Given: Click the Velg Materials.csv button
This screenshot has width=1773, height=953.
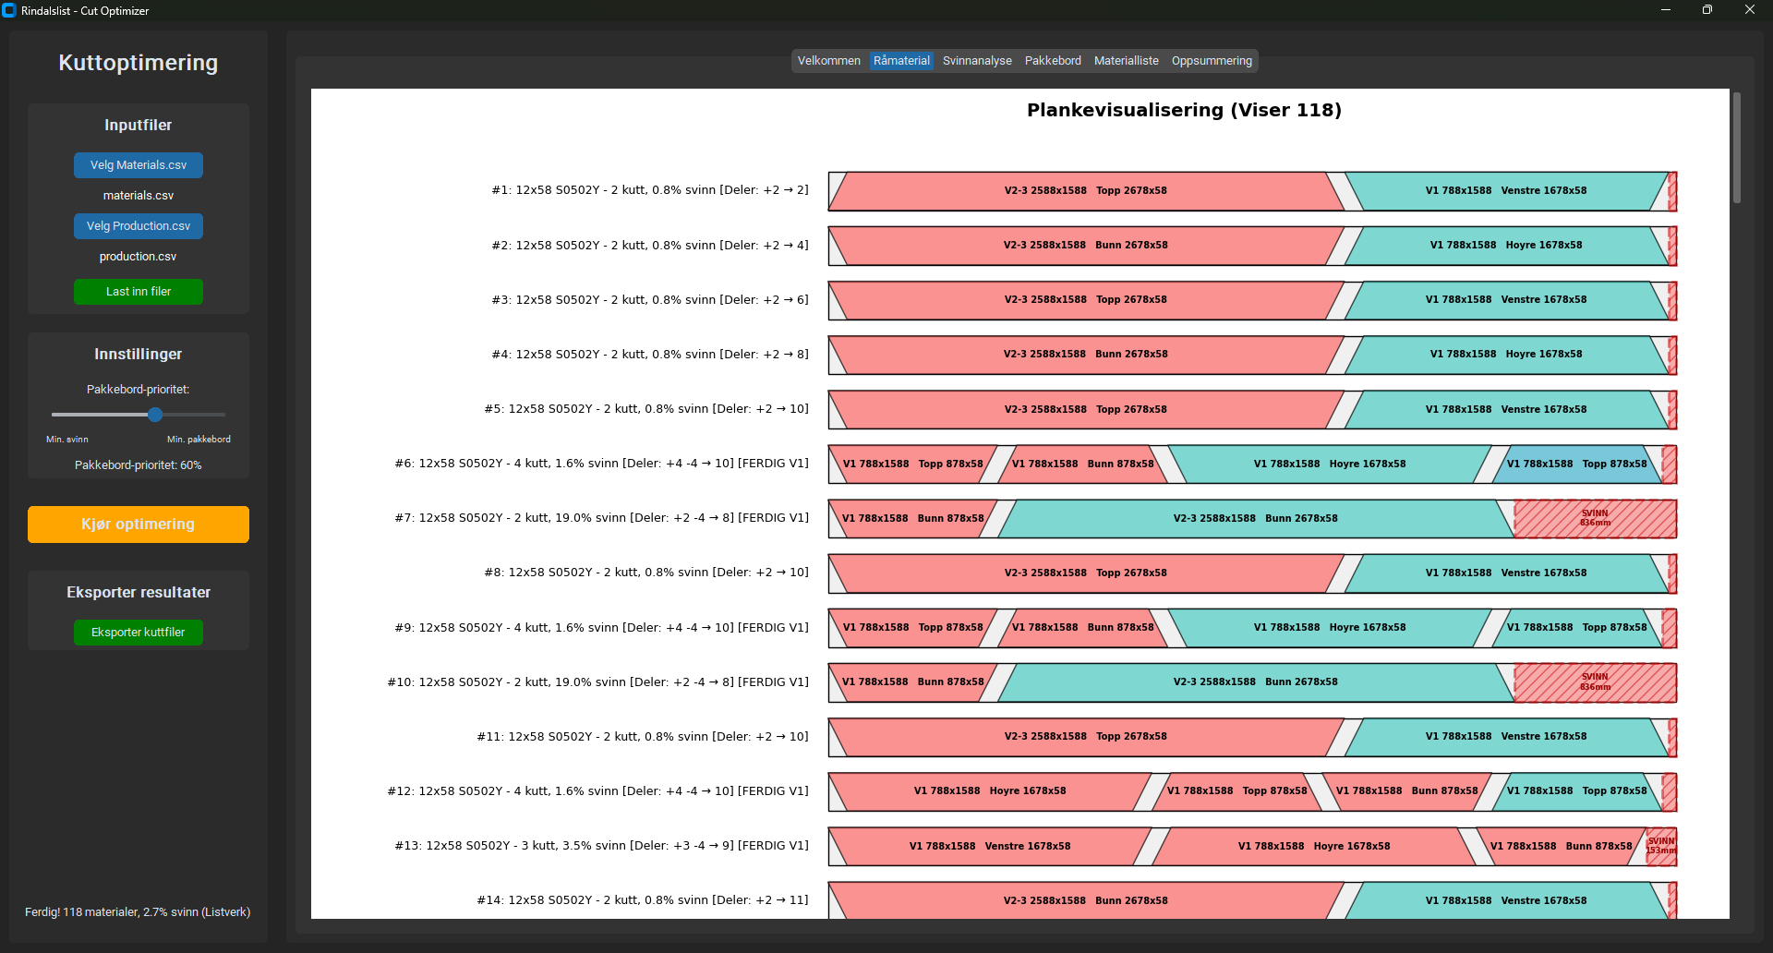Looking at the screenshot, I should (138, 165).
